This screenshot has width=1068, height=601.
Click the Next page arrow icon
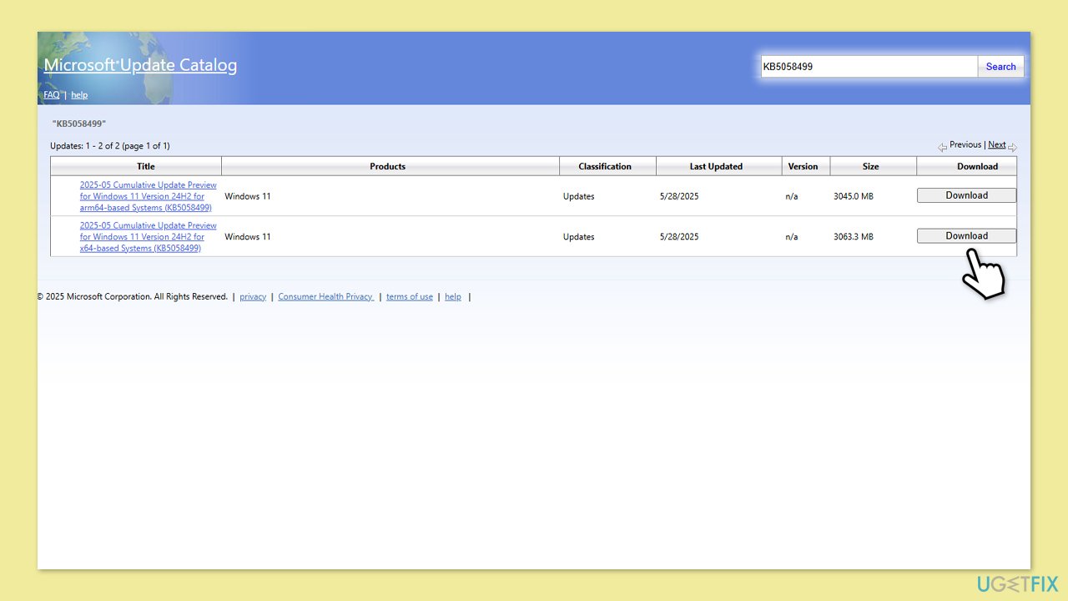pos(1012,148)
